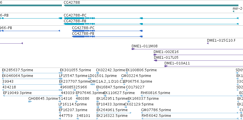Screen dimensions: 243x120
Task: Click the 447759 feature label
Action: pos(66,116)
